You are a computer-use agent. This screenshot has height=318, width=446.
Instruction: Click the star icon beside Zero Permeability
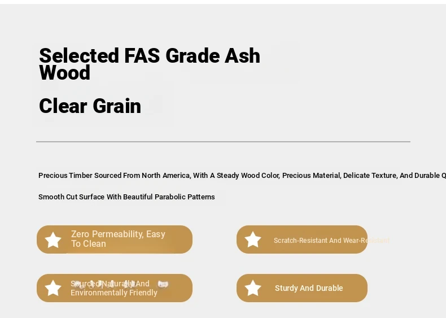53,239
